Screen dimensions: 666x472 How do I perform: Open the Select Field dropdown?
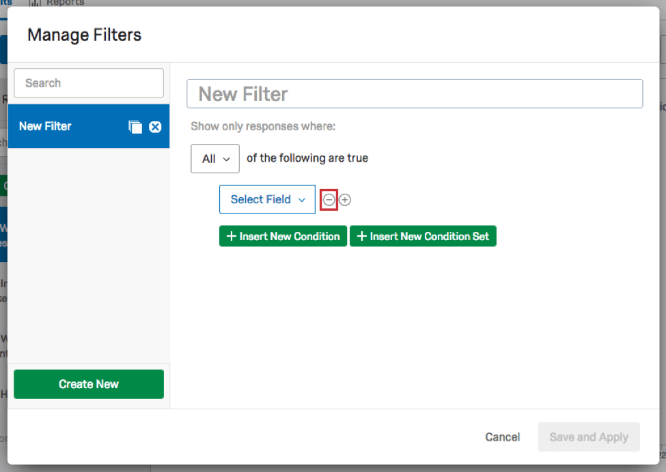[267, 200]
